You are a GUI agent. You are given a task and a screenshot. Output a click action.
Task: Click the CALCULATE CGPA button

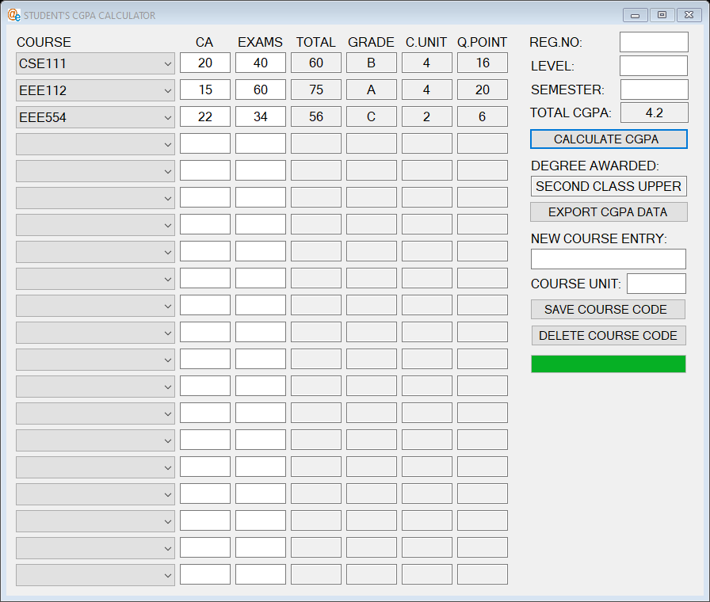click(609, 139)
